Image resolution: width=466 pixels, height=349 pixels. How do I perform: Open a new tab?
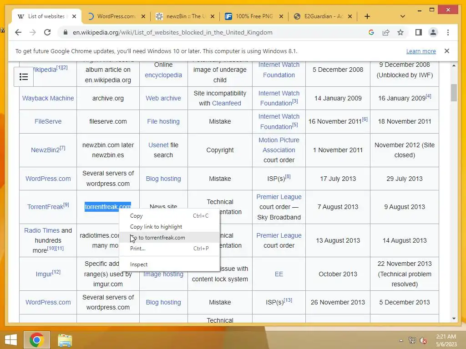point(367,16)
